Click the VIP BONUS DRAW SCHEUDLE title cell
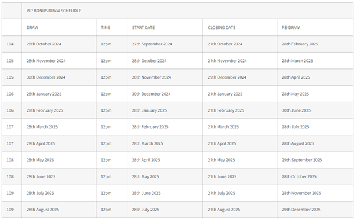 pyautogui.click(x=187, y=11)
